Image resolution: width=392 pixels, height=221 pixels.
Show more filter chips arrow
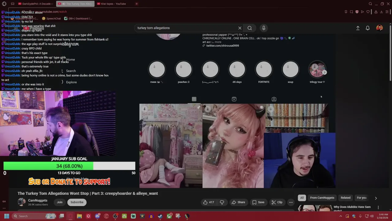tap(376, 198)
